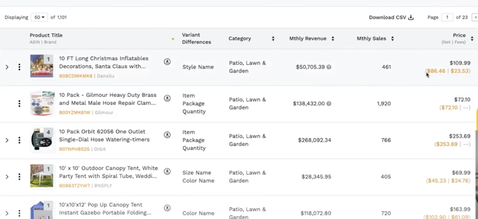Sort by the Mthly Revenue column arrows
The height and width of the screenshot is (219, 478).
(x=333, y=38)
